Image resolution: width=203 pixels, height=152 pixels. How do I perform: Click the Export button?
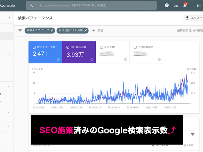point(193,18)
